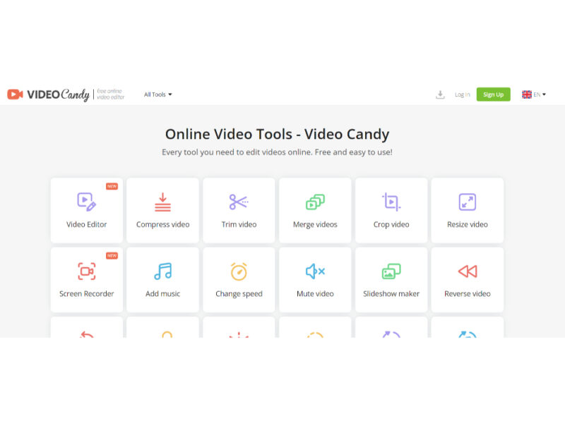The height and width of the screenshot is (423, 565).
Task: Click the Change speed stopwatch icon
Action: pos(239,271)
